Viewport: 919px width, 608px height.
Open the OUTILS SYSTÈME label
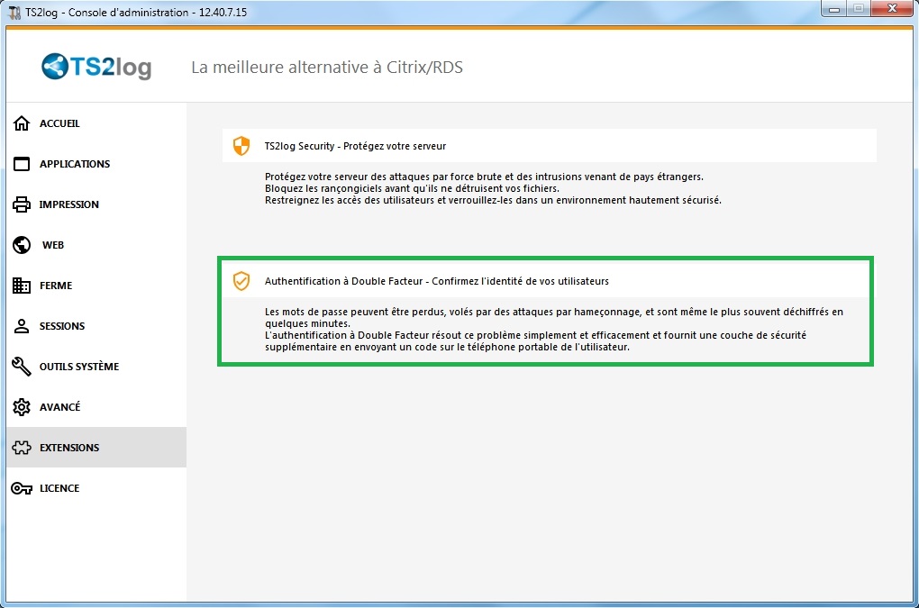pyautogui.click(x=79, y=367)
